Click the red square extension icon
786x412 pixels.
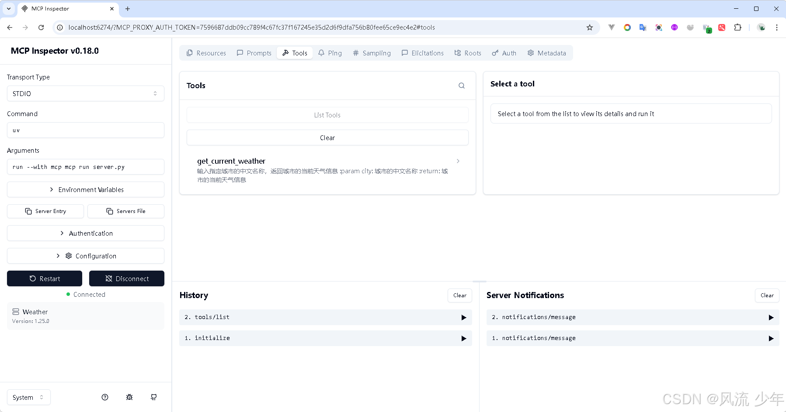[722, 27]
